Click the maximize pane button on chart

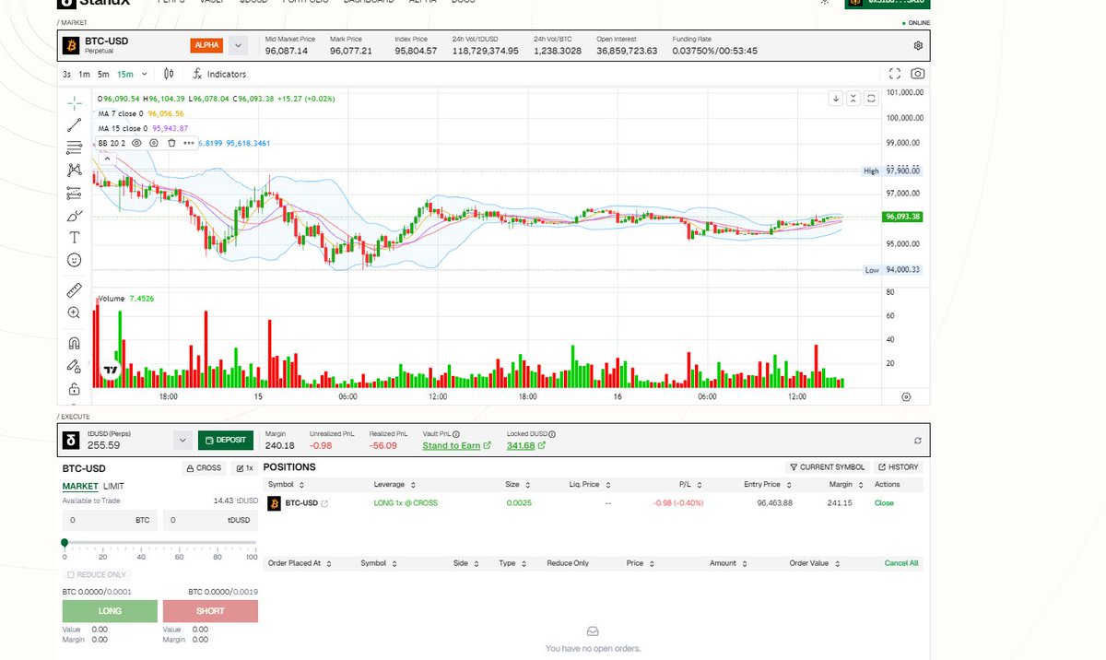[x=871, y=98]
